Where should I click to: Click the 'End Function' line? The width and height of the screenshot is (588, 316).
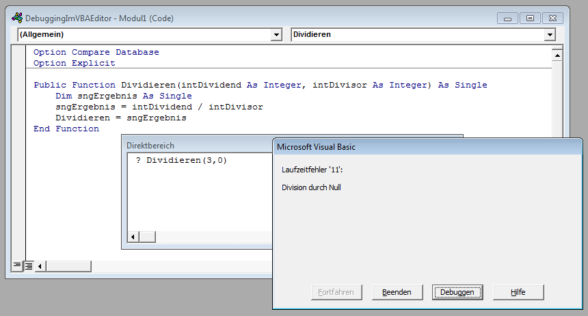(x=66, y=129)
